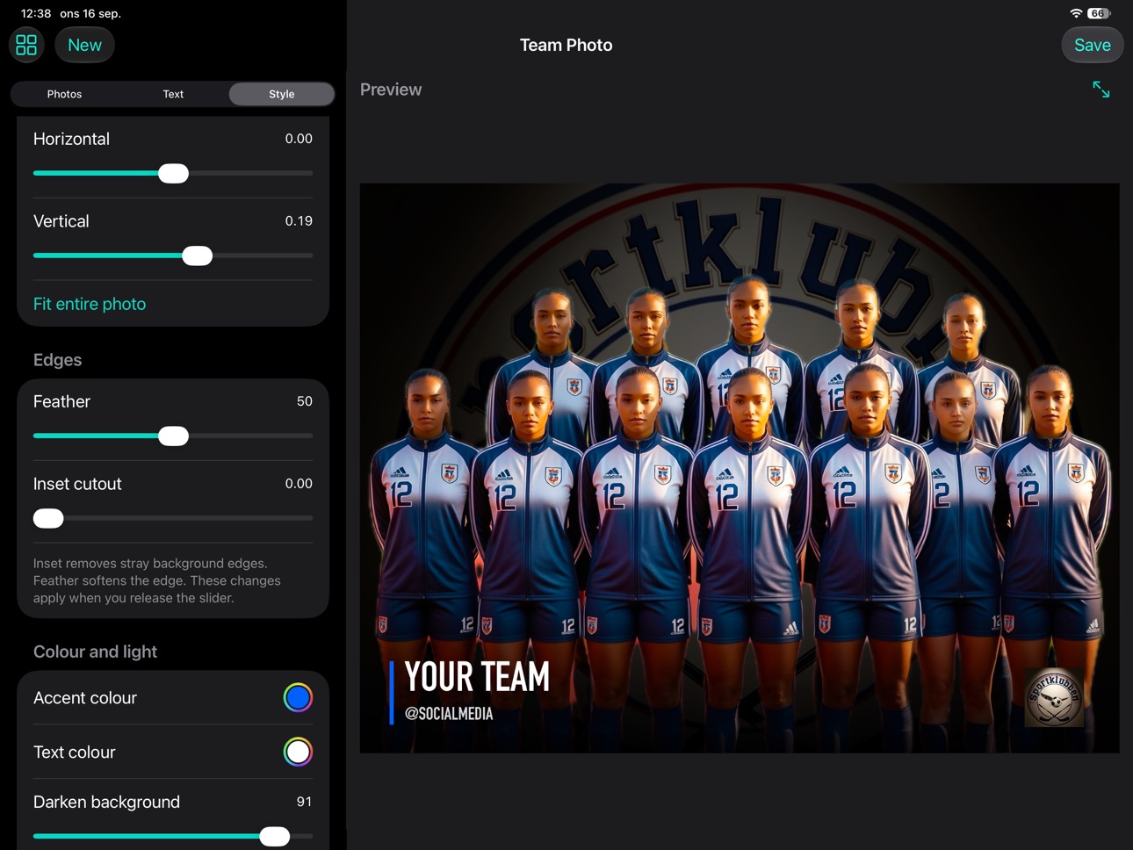
Task: Click the team photo preview image
Action: [x=740, y=468]
